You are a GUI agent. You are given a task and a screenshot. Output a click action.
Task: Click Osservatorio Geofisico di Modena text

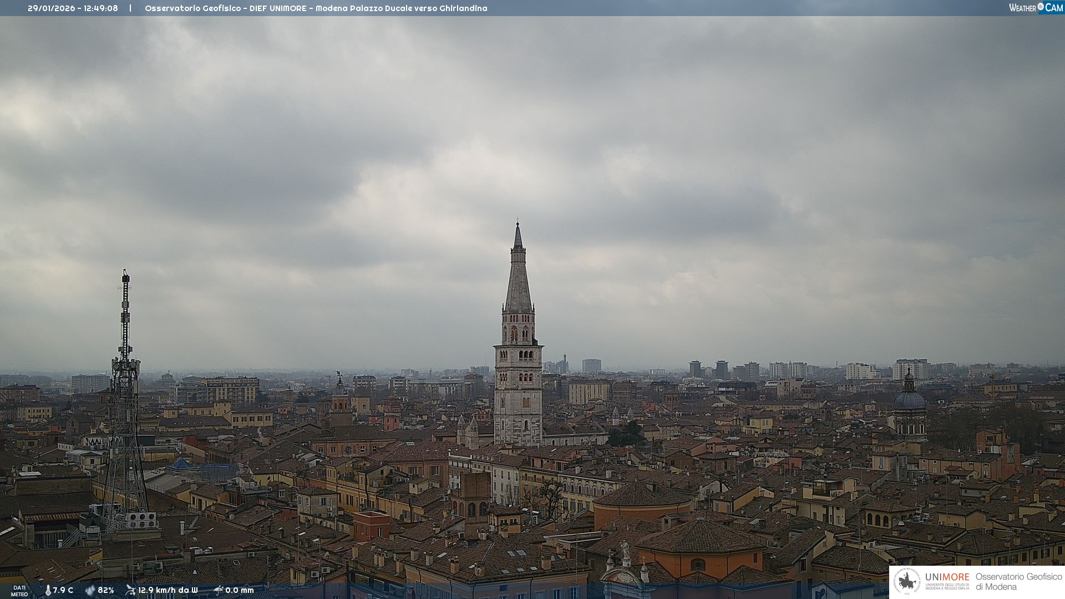click(x=1018, y=581)
